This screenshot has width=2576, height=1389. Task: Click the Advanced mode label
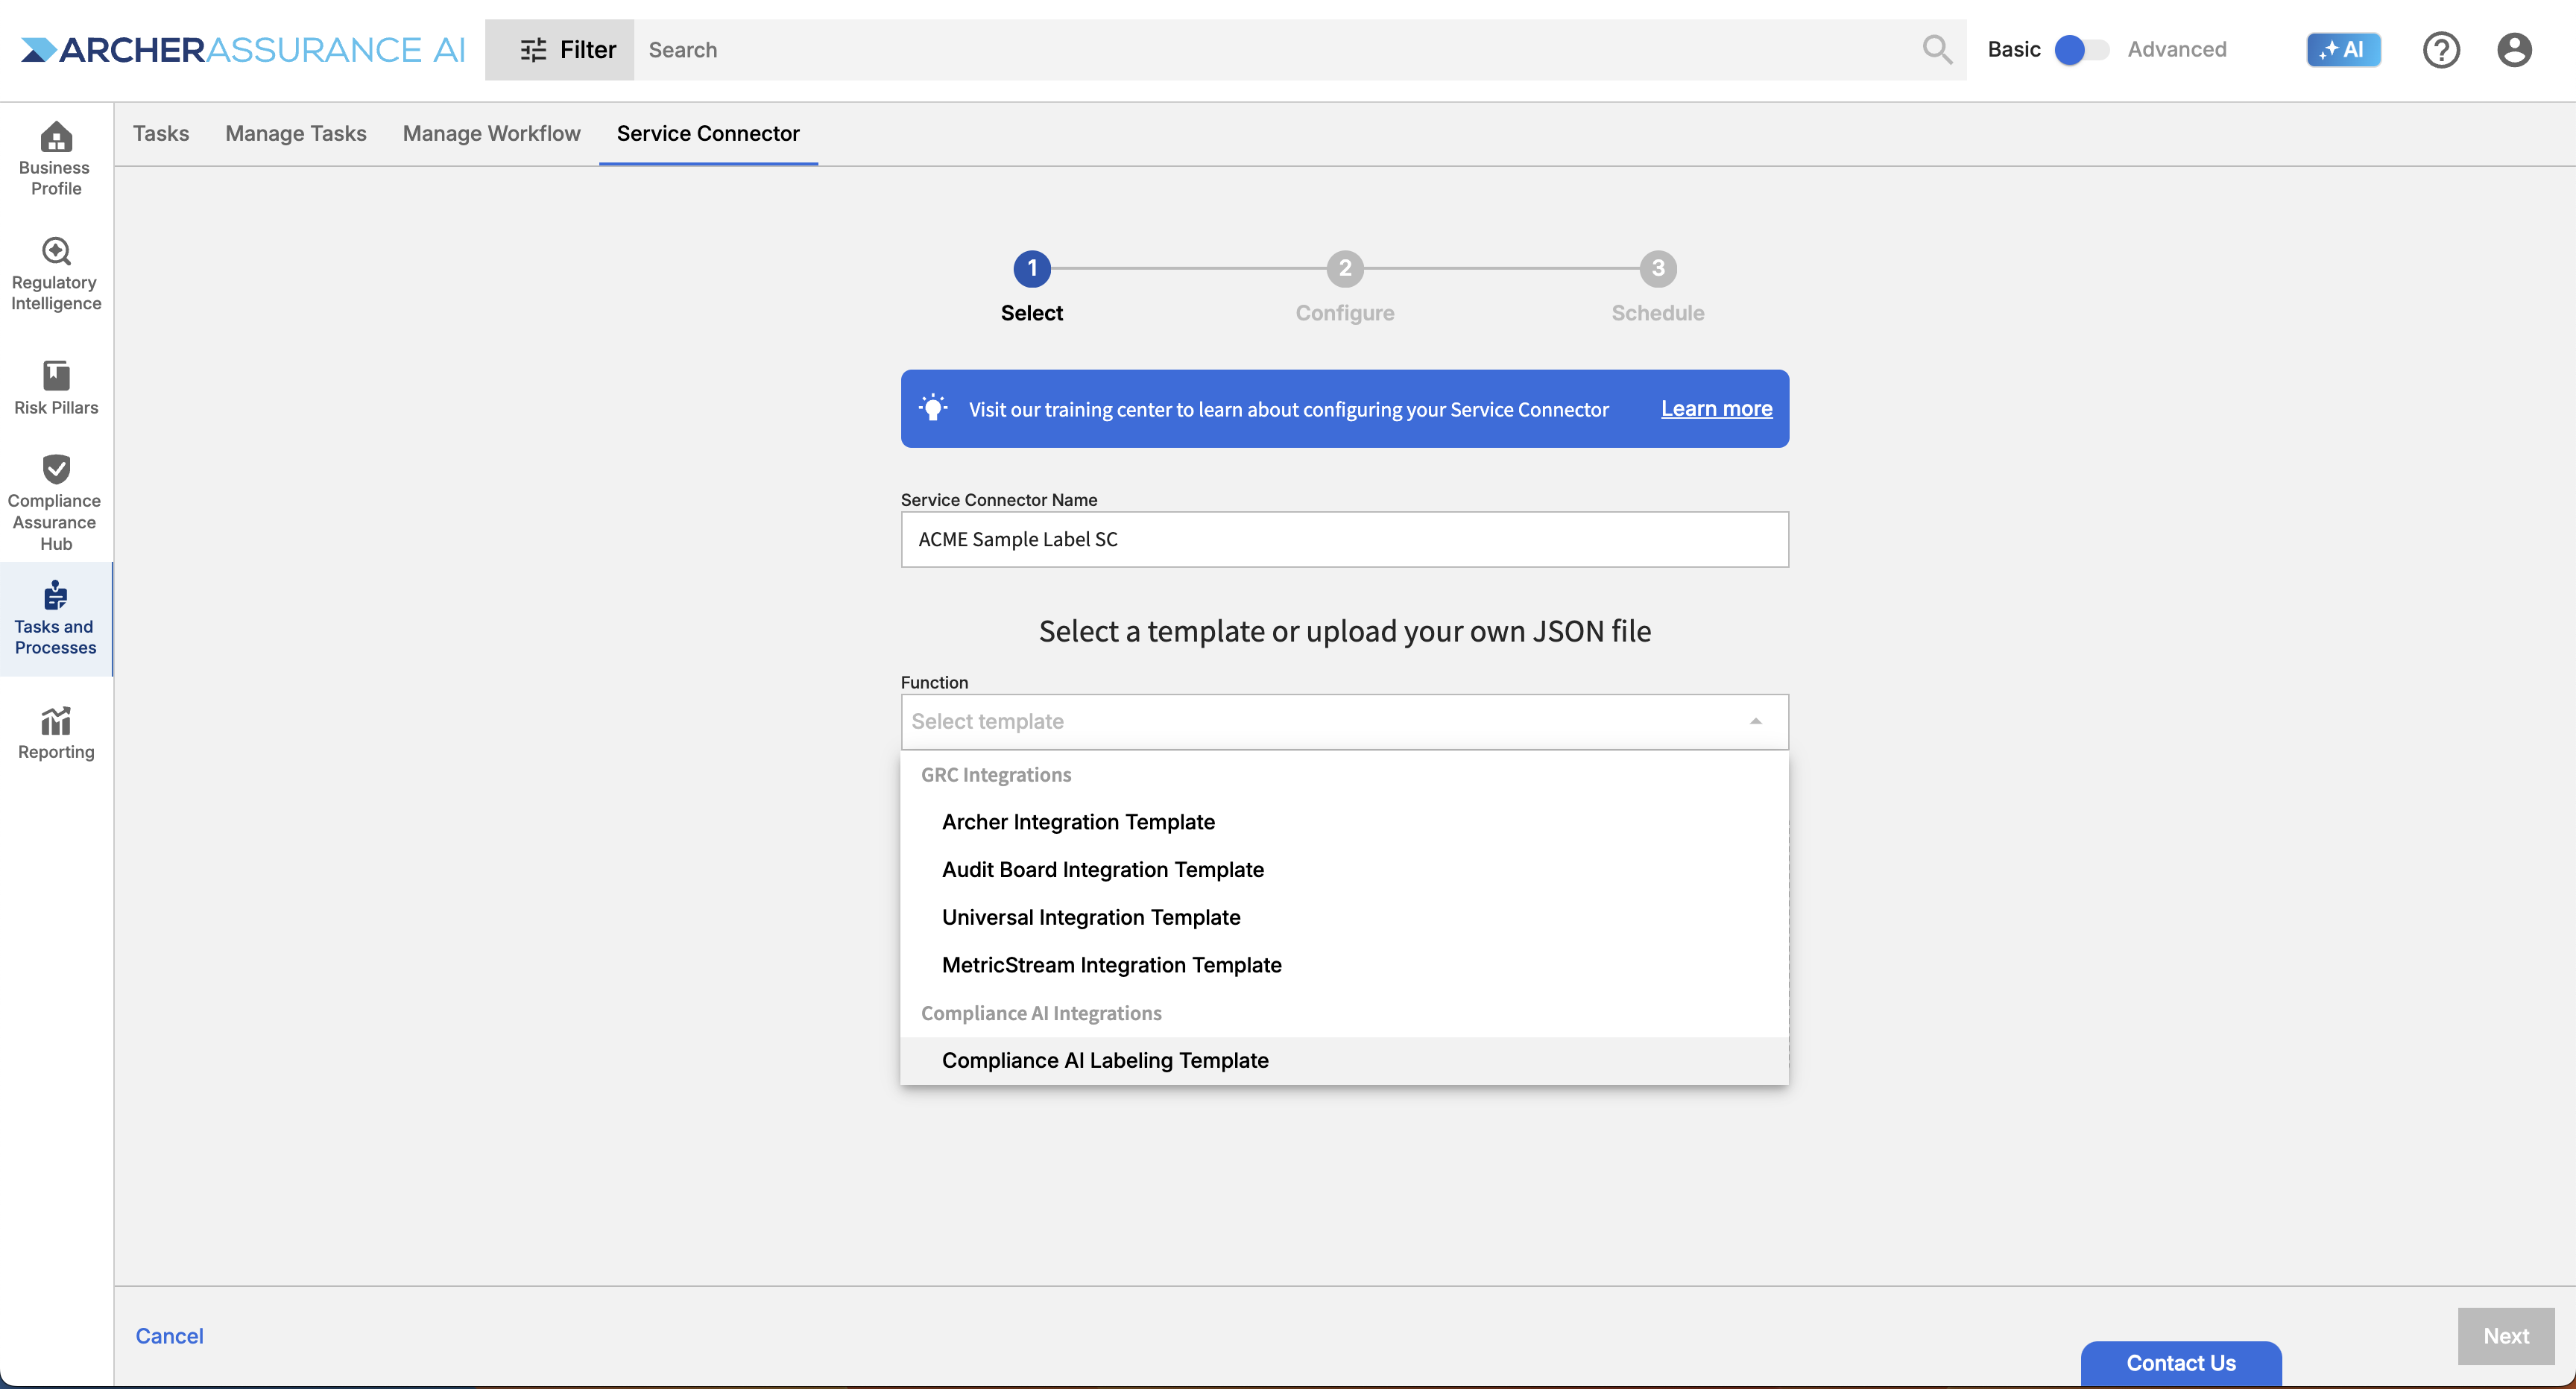click(2177, 49)
